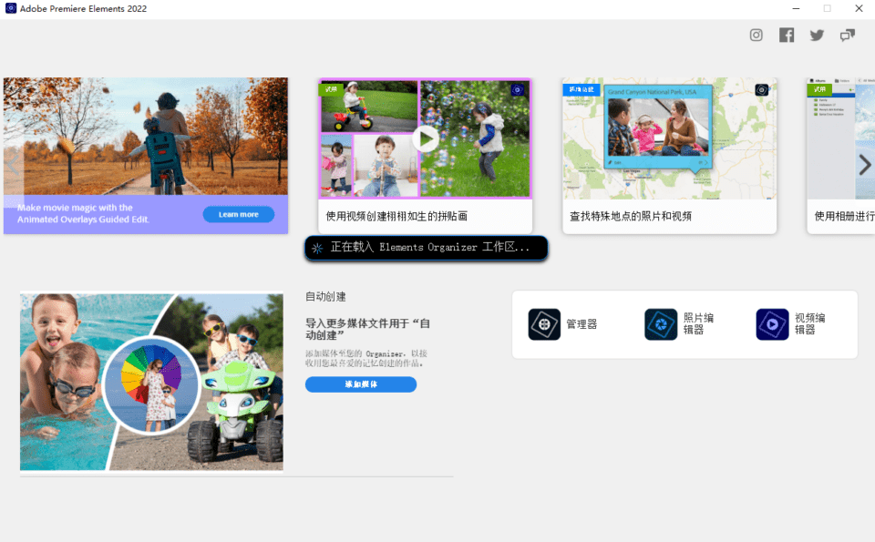Click the Premiere Elements badge on collage card

pos(518,90)
